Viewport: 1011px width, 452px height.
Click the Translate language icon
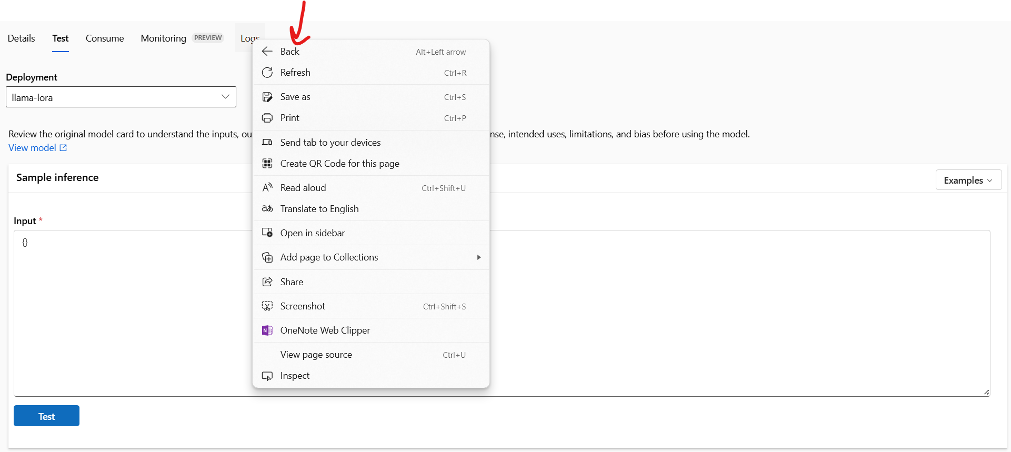click(x=267, y=209)
